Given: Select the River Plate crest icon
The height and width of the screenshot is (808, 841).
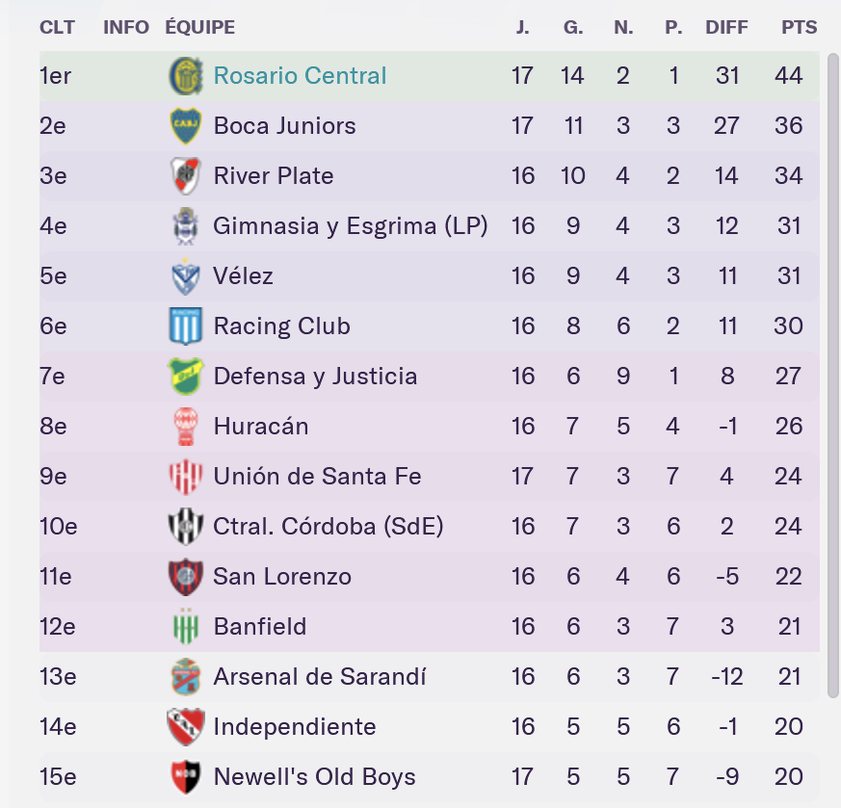Looking at the screenshot, I should click(186, 176).
